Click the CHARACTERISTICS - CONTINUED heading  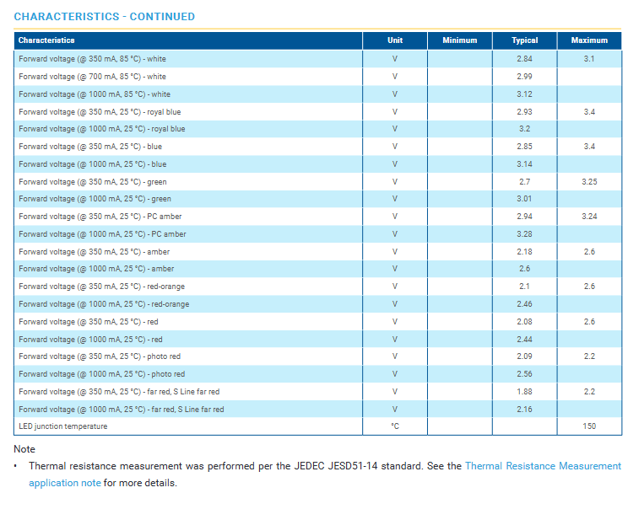104,16
